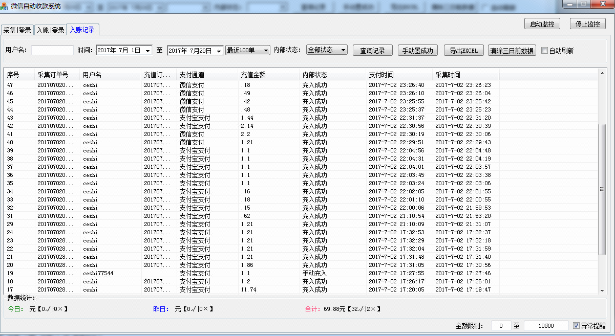Click amount 11.74 in row 17
The width and height of the screenshot is (615, 336).
pyautogui.click(x=248, y=289)
